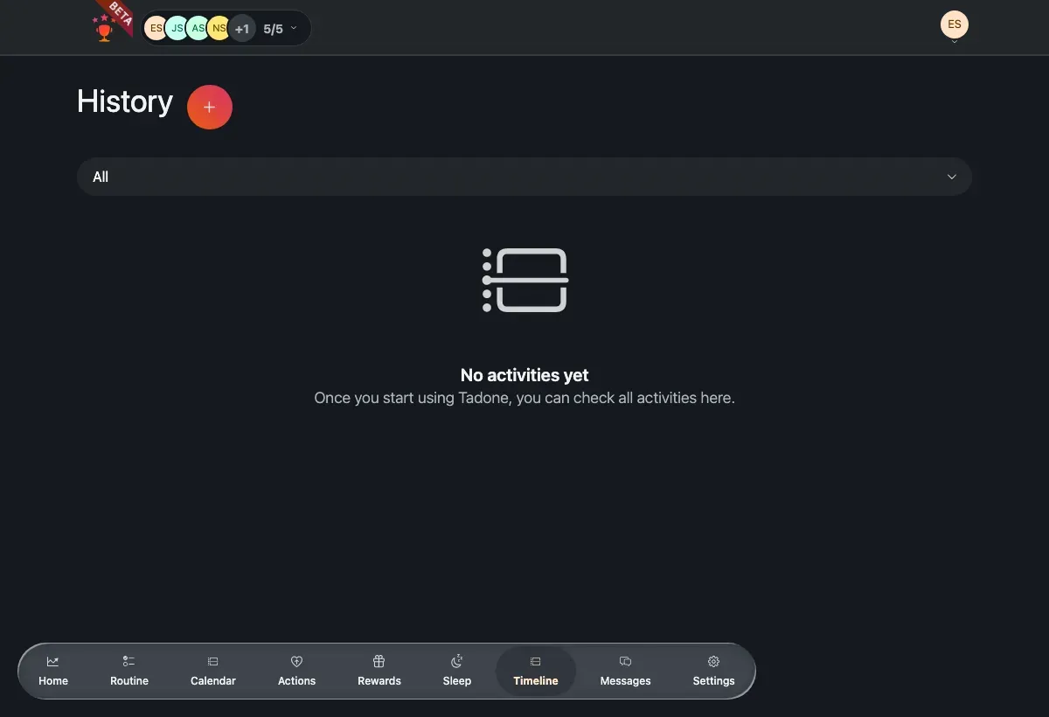Open the Settings tab
The height and width of the screenshot is (717, 1049).
point(714,672)
